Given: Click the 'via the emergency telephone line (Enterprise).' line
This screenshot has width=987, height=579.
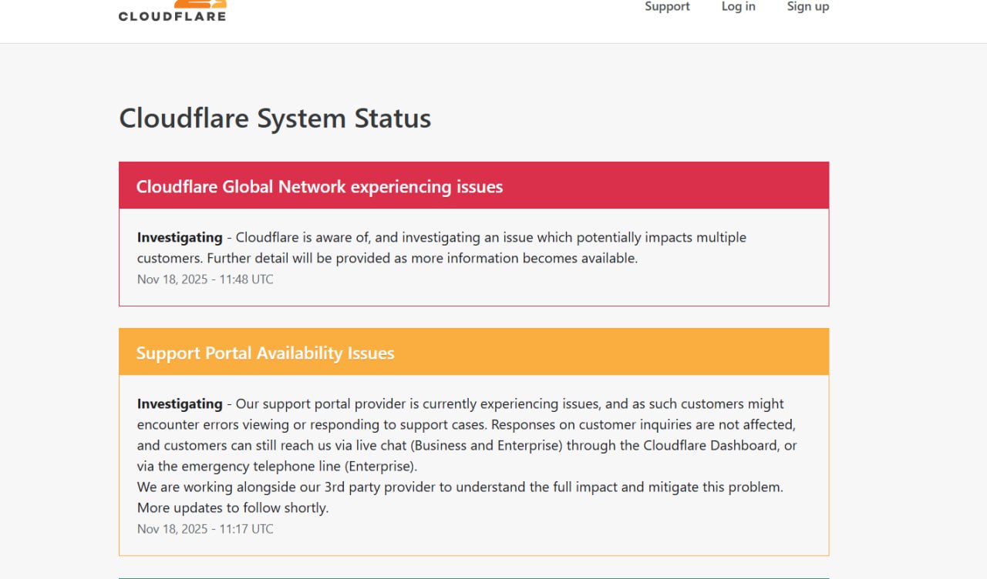Looking at the screenshot, I should [277, 466].
